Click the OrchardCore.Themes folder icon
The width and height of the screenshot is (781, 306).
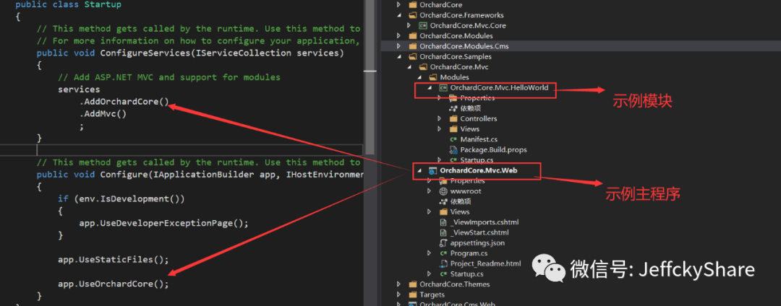tap(412, 284)
